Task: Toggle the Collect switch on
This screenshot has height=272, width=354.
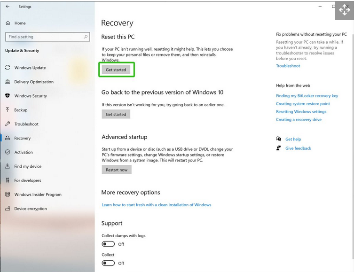Action: click(108, 263)
